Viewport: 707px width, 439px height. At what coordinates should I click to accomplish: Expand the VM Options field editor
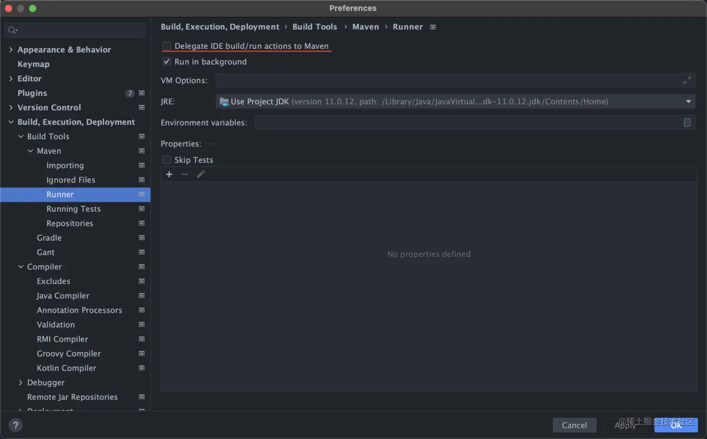coord(687,80)
